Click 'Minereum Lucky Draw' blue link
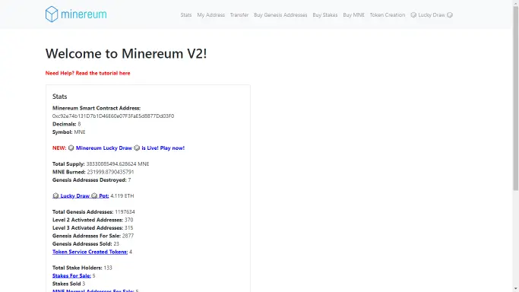The height and width of the screenshot is (292, 519). [x=104, y=148]
